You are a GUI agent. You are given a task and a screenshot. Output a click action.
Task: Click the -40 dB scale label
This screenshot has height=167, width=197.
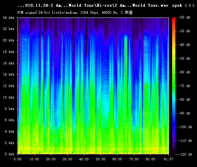(x=184, y=45)
